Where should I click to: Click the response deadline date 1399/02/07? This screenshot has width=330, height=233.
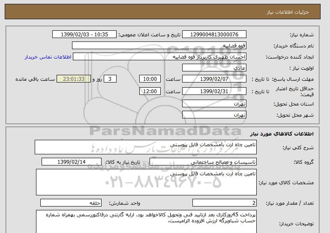pyautogui.click(x=214, y=79)
